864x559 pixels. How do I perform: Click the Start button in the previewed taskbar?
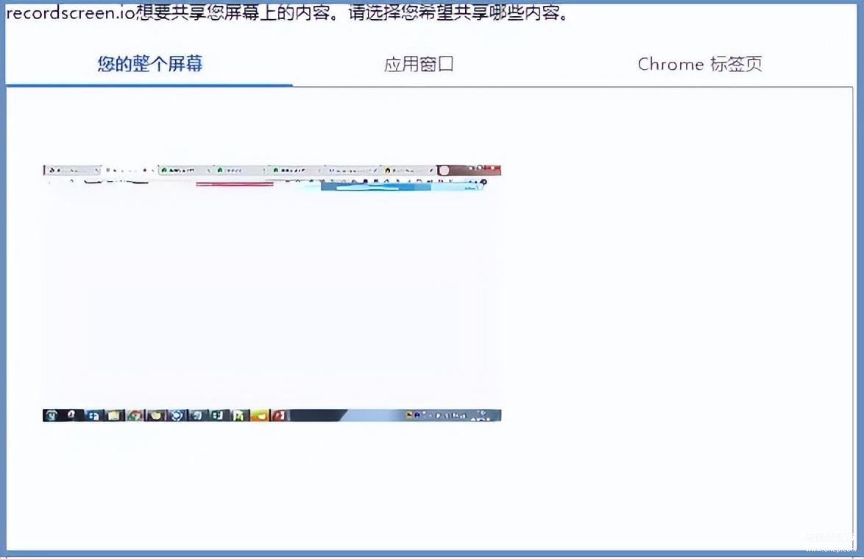coord(52,416)
